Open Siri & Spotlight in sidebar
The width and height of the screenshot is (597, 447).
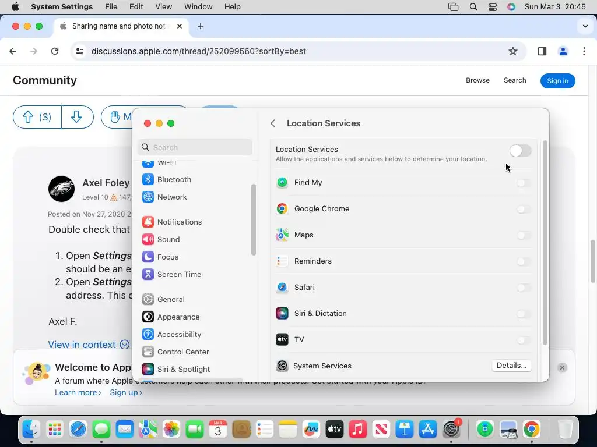(176, 370)
